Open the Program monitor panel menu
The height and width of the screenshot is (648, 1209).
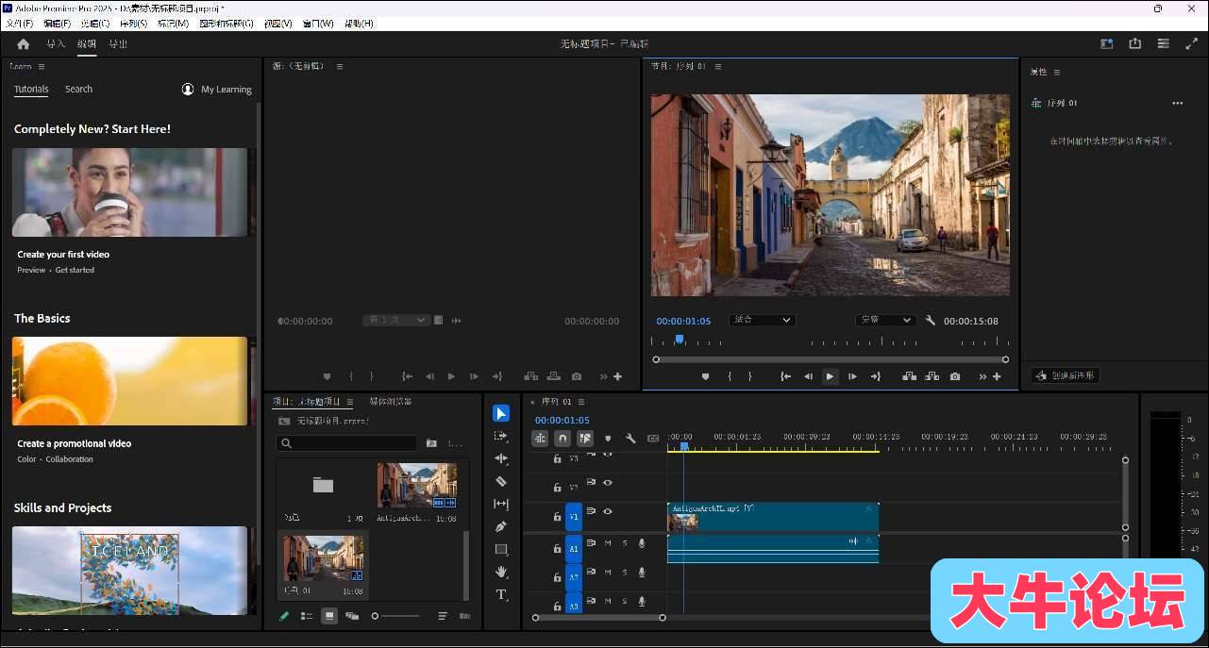[718, 66]
